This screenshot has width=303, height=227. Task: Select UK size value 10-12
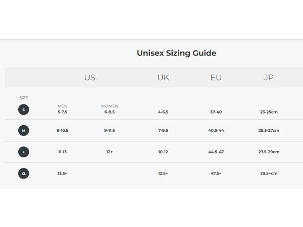pyautogui.click(x=163, y=152)
